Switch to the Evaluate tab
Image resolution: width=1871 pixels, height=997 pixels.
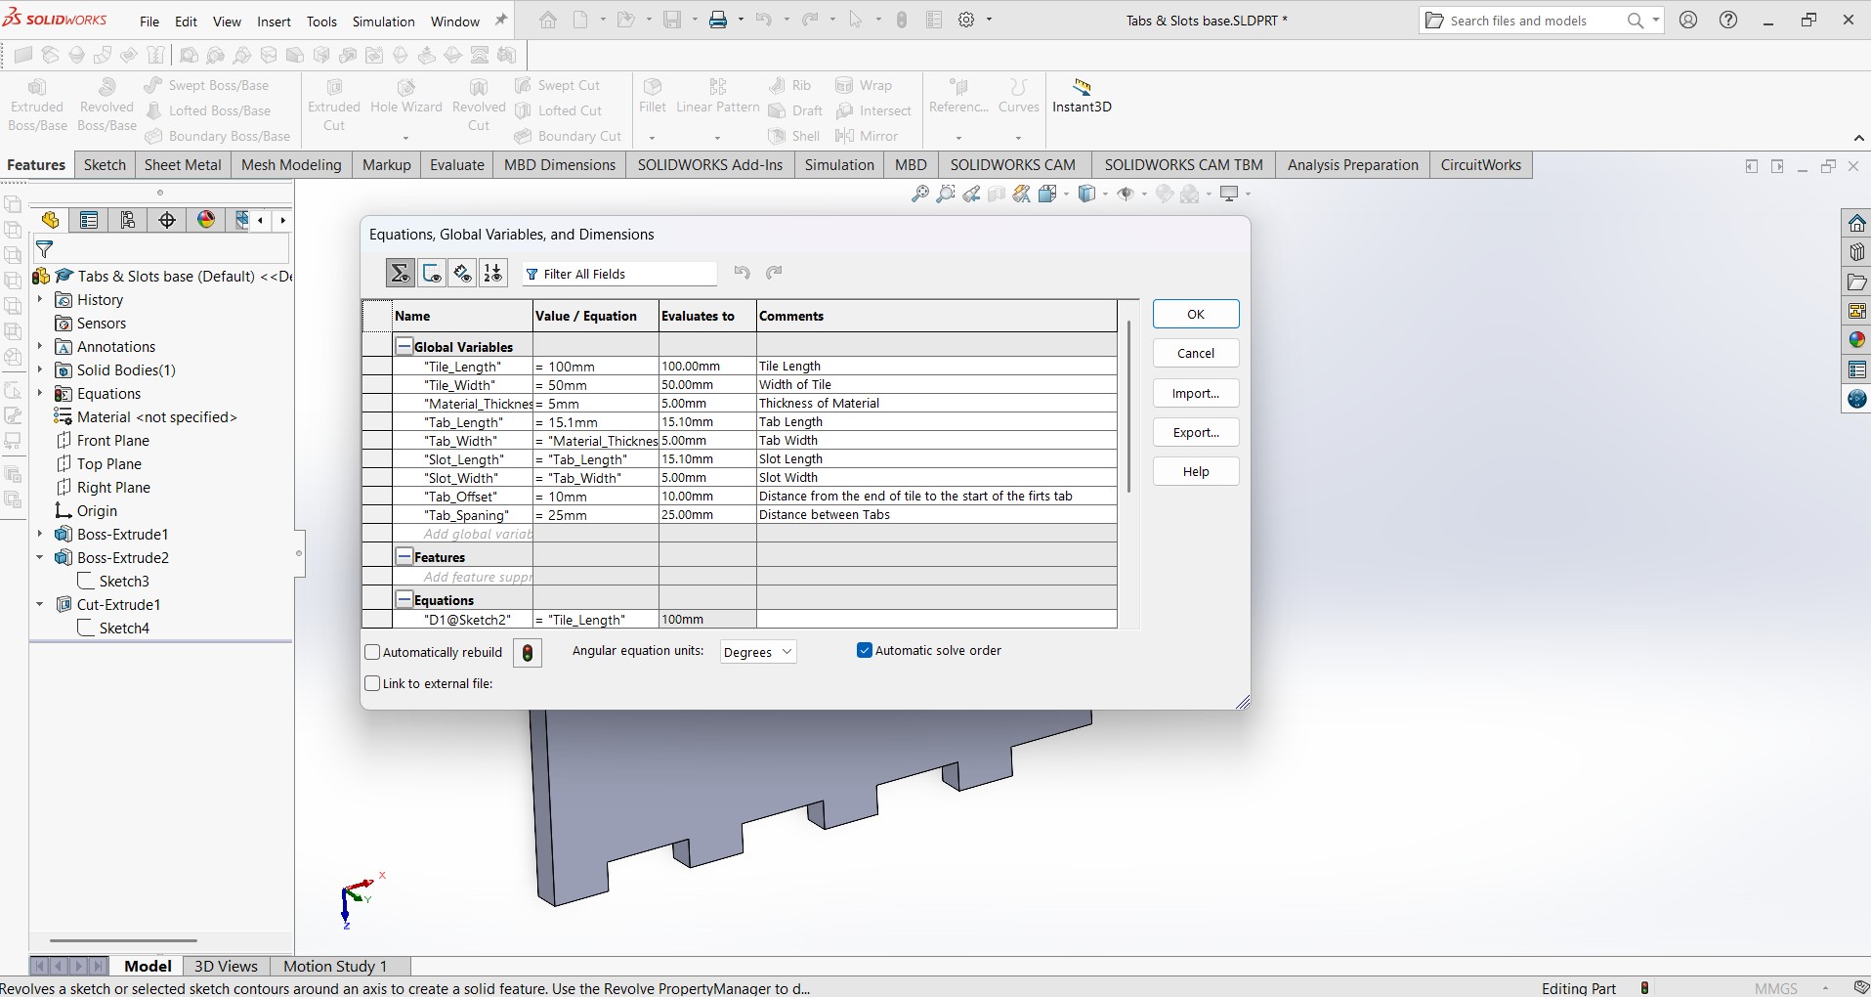point(457,164)
